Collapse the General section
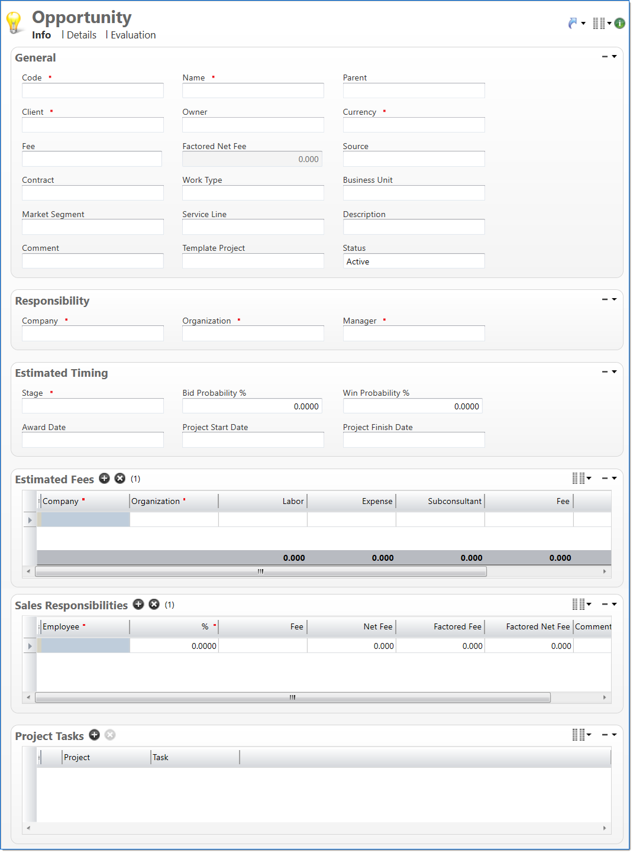Screen dimensions: 633x853 click(605, 57)
